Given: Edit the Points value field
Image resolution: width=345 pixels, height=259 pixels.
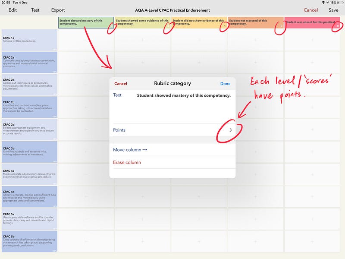Looking at the screenshot, I should tap(172, 130).
